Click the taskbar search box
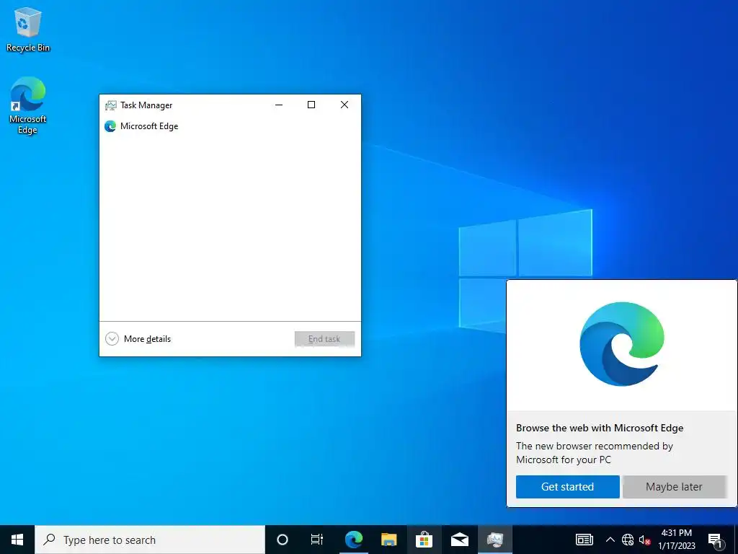The width and height of the screenshot is (738, 554). click(150, 540)
